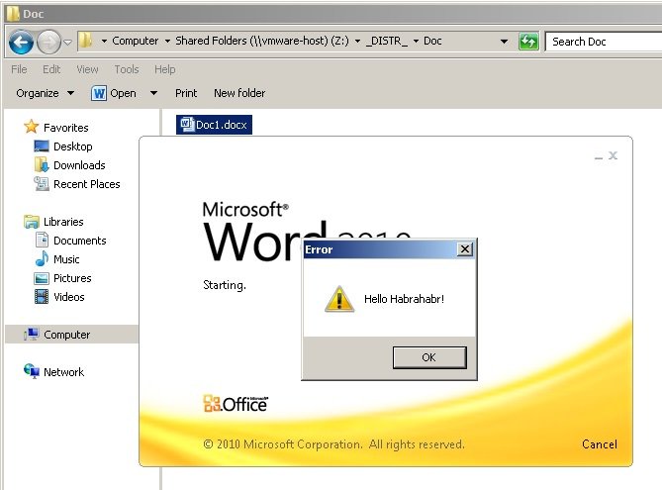Select the Doc1.docx file
Viewport: 662px width, 490px height.
coord(214,125)
